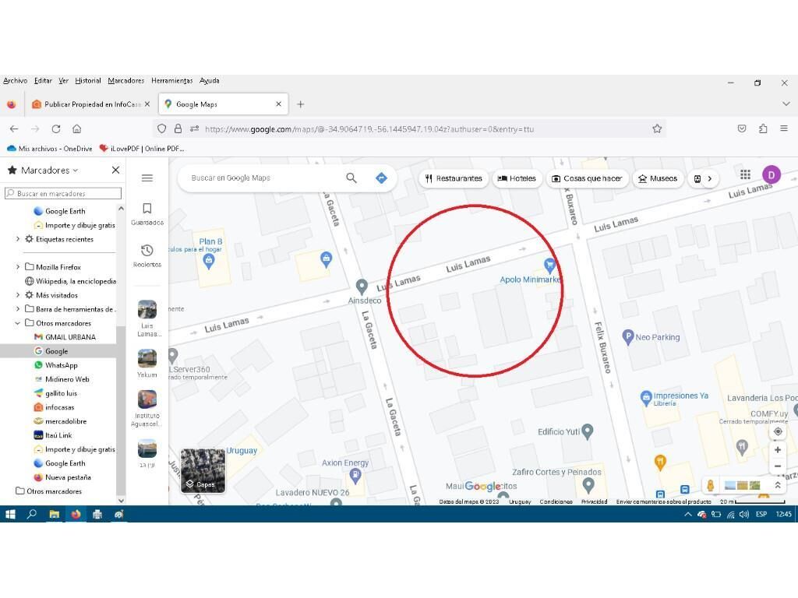Open the Capas layers thumbnail
The width and height of the screenshot is (798, 598).
point(203,471)
